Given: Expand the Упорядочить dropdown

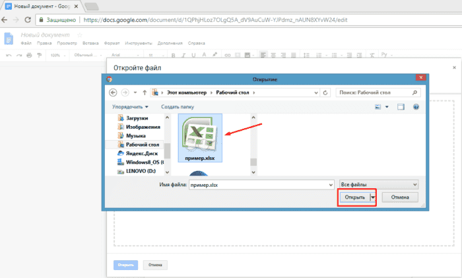Looking at the screenshot, I should point(130,106).
